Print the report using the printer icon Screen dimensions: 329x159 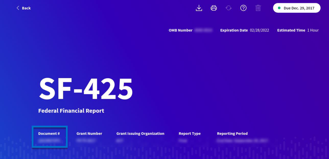tap(214, 8)
